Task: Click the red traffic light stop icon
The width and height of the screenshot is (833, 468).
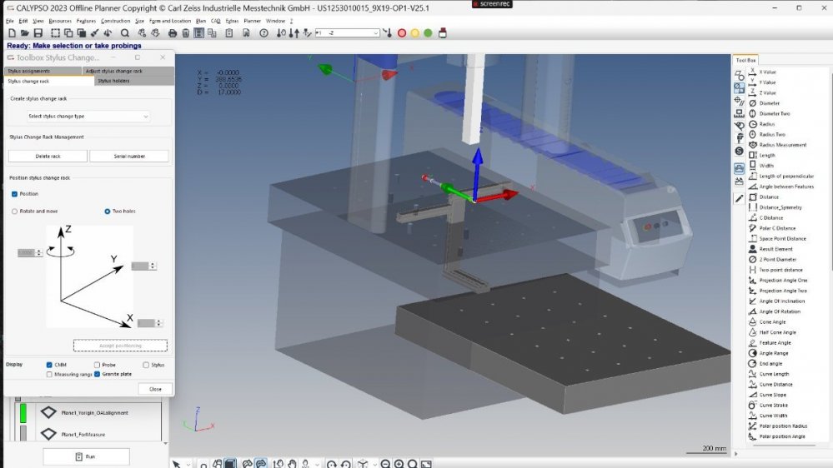Action: tap(402, 33)
